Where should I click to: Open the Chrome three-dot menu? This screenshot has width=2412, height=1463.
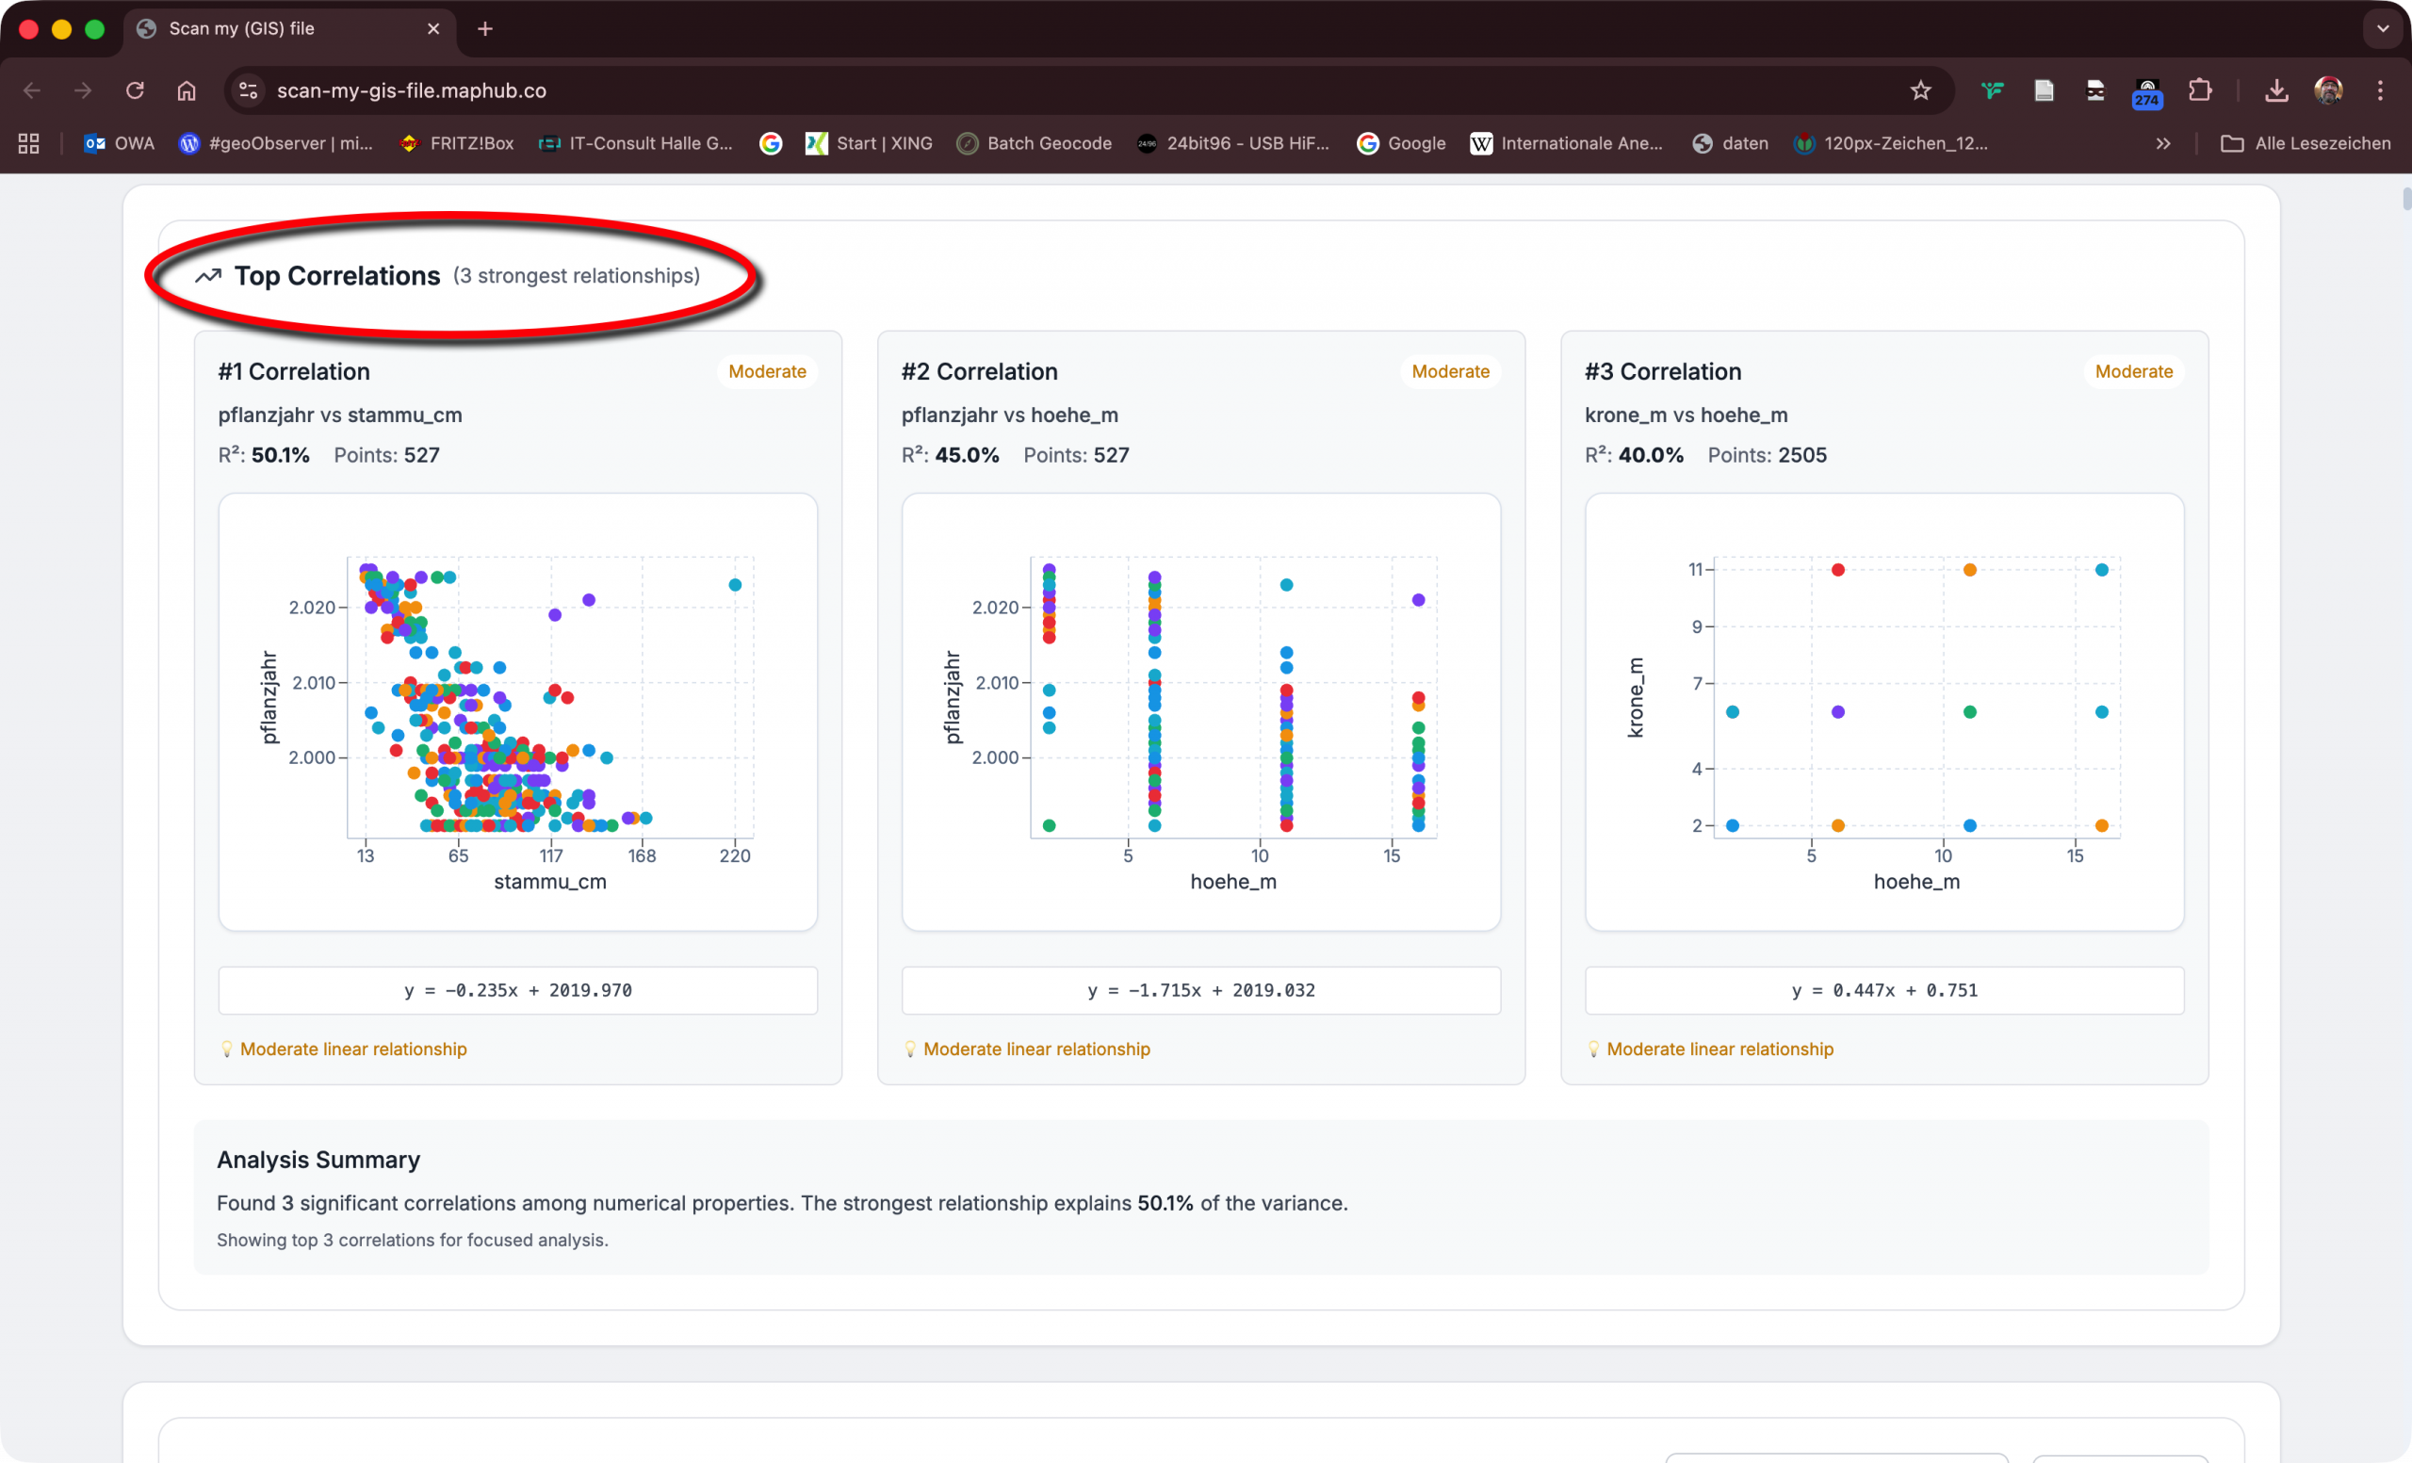2380,90
